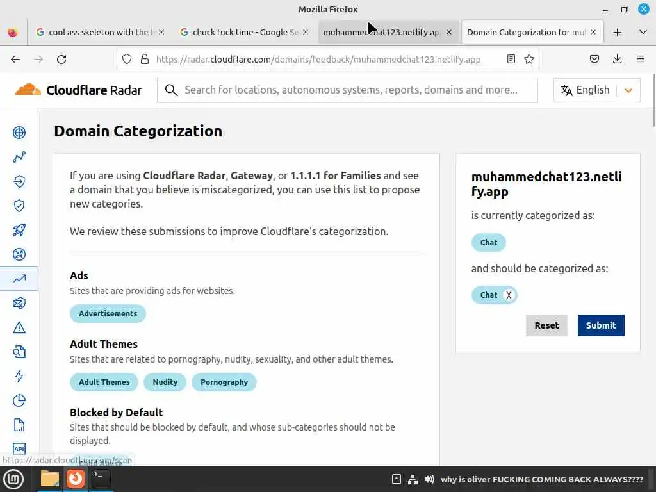This screenshot has width=656, height=492.
Task: Click the Reset button
Action: [546, 325]
